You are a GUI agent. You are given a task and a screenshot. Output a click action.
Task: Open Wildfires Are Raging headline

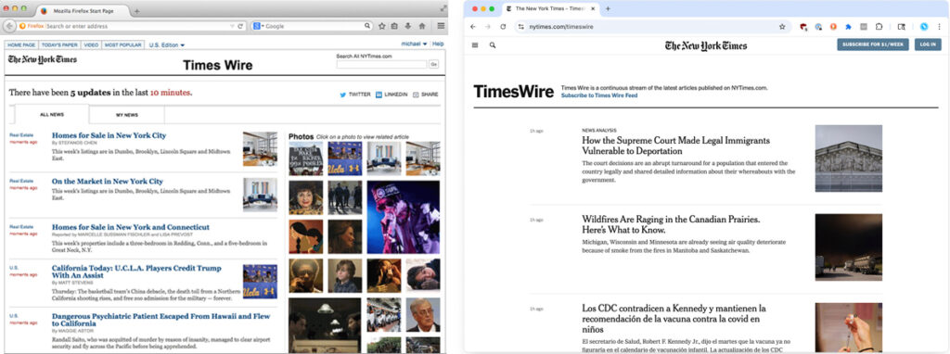(x=671, y=224)
